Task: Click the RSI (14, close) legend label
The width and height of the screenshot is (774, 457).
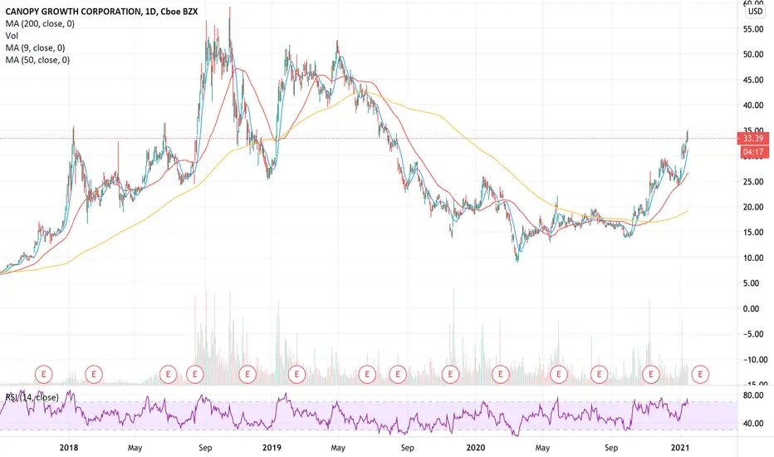Action: click(x=32, y=397)
